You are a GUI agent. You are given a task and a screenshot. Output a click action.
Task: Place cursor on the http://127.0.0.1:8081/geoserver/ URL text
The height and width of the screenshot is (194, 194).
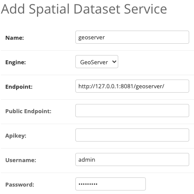pyautogui.click(x=121, y=86)
